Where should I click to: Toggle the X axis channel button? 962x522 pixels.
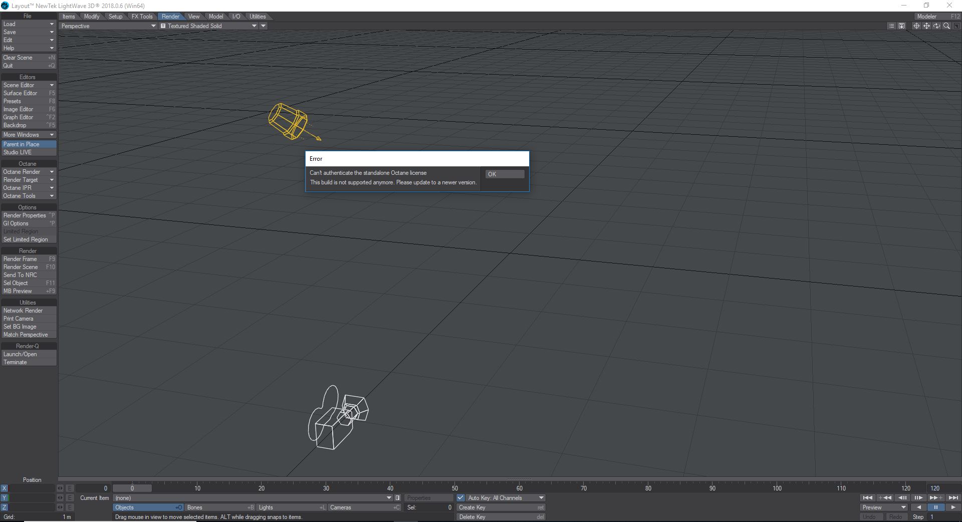click(5, 488)
